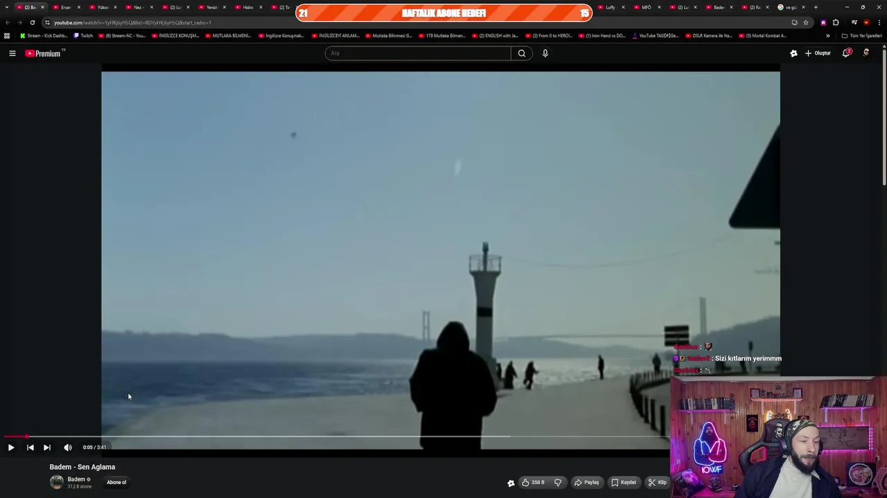Create a clip with Klip button
887x498 pixels.
point(657,482)
